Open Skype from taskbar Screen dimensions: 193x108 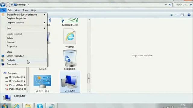pos(40,106)
